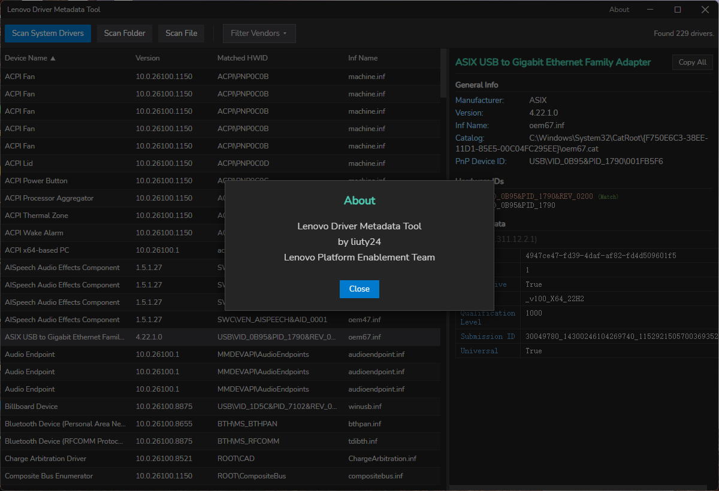Click the tdibth.inf cell
719x491 pixels.
(362, 441)
